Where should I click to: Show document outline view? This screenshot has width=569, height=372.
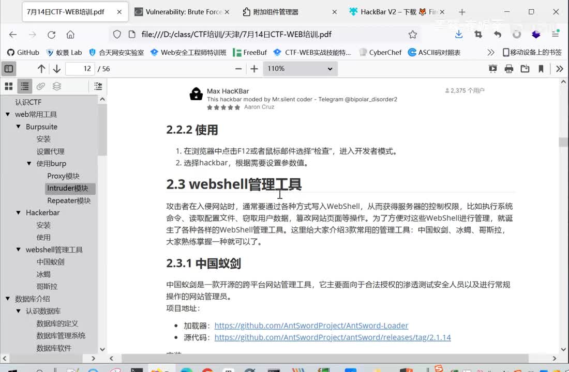(x=25, y=86)
